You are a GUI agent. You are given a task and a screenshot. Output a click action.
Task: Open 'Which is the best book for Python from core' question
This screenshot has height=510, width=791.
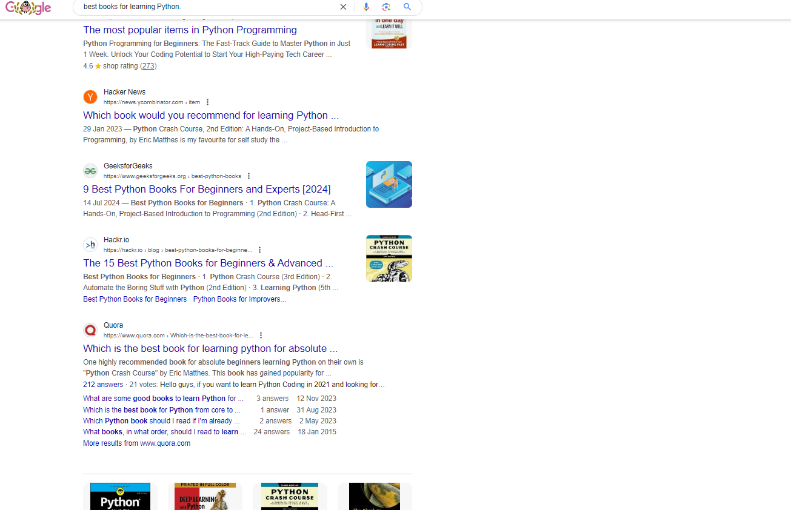[162, 410]
